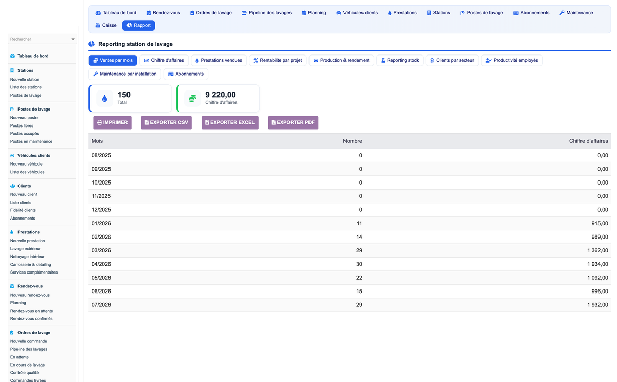This screenshot has width=617, height=382.
Task: Click the sidebar Clients people icon
Action: [x=13, y=186]
